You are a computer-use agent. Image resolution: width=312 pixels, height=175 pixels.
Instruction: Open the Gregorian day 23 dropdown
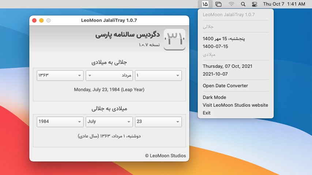coord(158,122)
